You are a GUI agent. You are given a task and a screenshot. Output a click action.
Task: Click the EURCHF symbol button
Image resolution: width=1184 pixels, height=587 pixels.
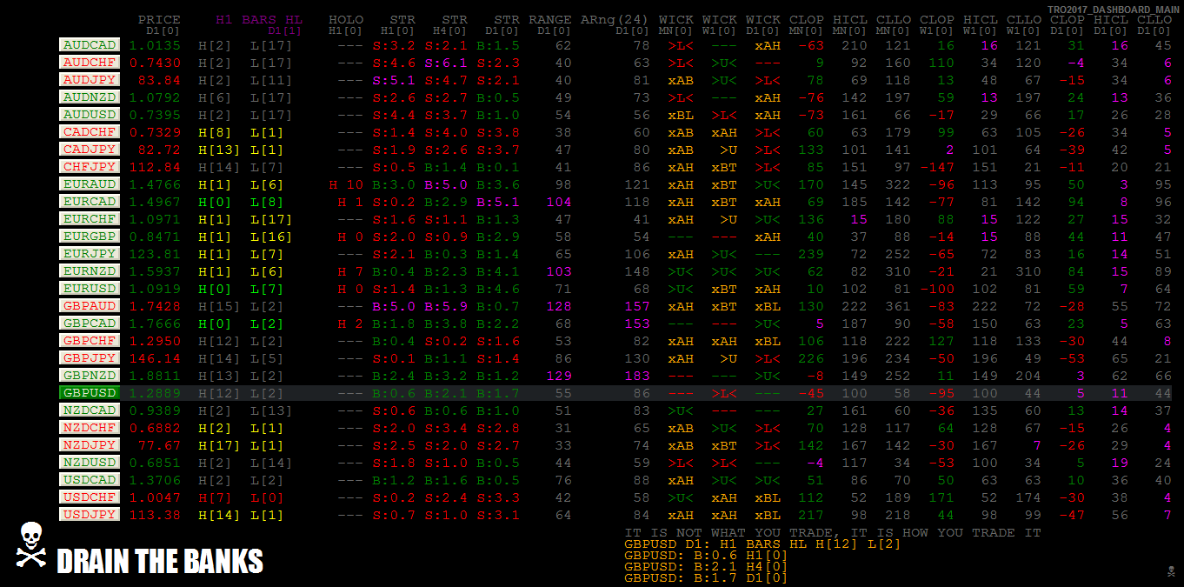pos(90,218)
